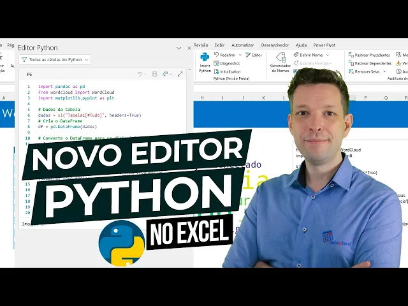Click Rastrear Precedentes
The height and width of the screenshot is (306, 408).
click(x=369, y=55)
